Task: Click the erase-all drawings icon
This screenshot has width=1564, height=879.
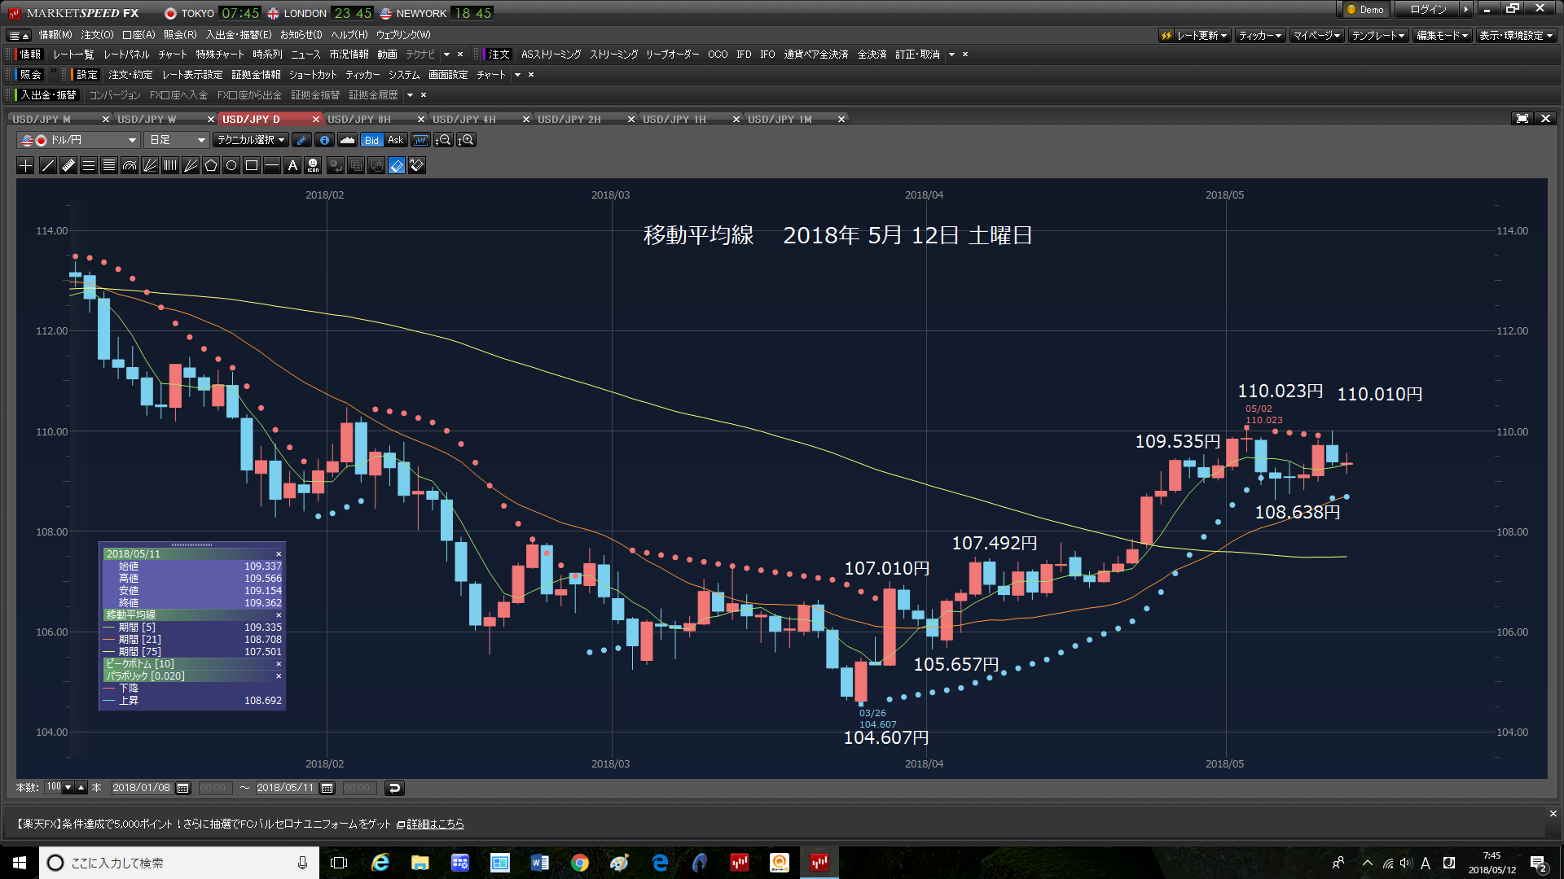Action: pos(417,166)
